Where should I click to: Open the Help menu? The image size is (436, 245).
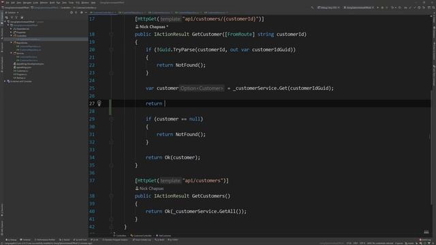pos(93,3)
